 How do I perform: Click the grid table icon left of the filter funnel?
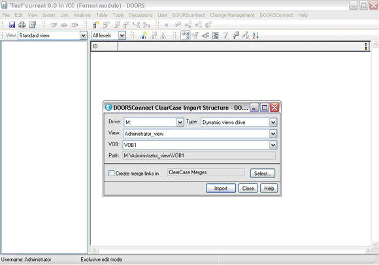pyautogui.click(x=215, y=35)
